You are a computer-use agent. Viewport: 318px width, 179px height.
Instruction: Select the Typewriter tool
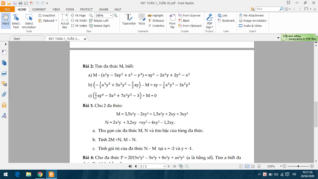pos(129,20)
